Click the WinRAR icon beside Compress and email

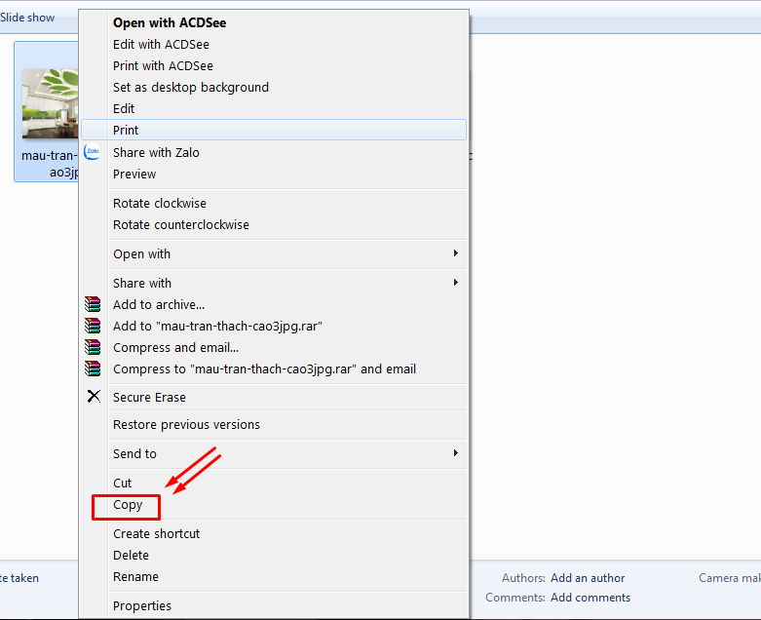93,348
